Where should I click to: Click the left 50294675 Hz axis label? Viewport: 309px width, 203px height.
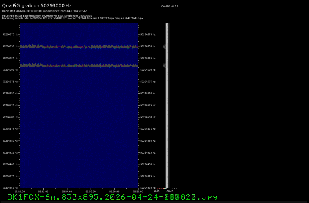tap(10, 34)
